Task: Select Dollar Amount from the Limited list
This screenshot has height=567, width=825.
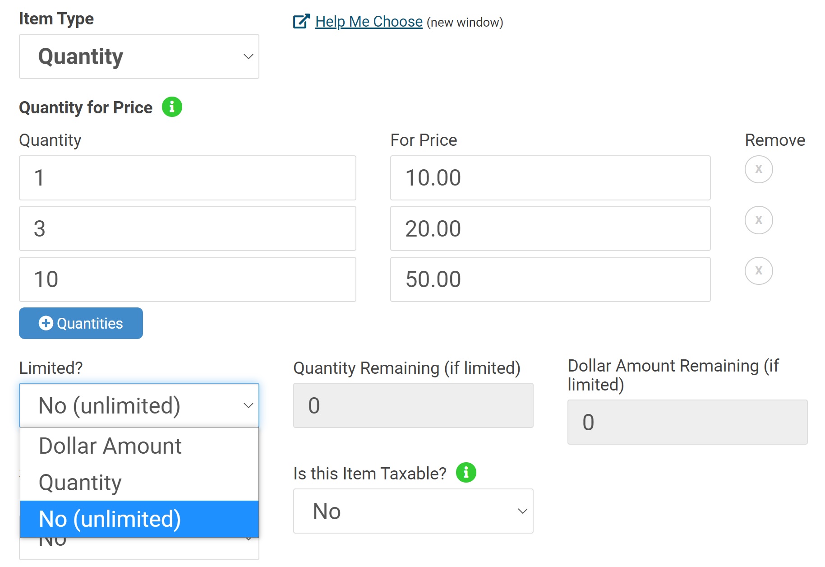Action: click(110, 446)
